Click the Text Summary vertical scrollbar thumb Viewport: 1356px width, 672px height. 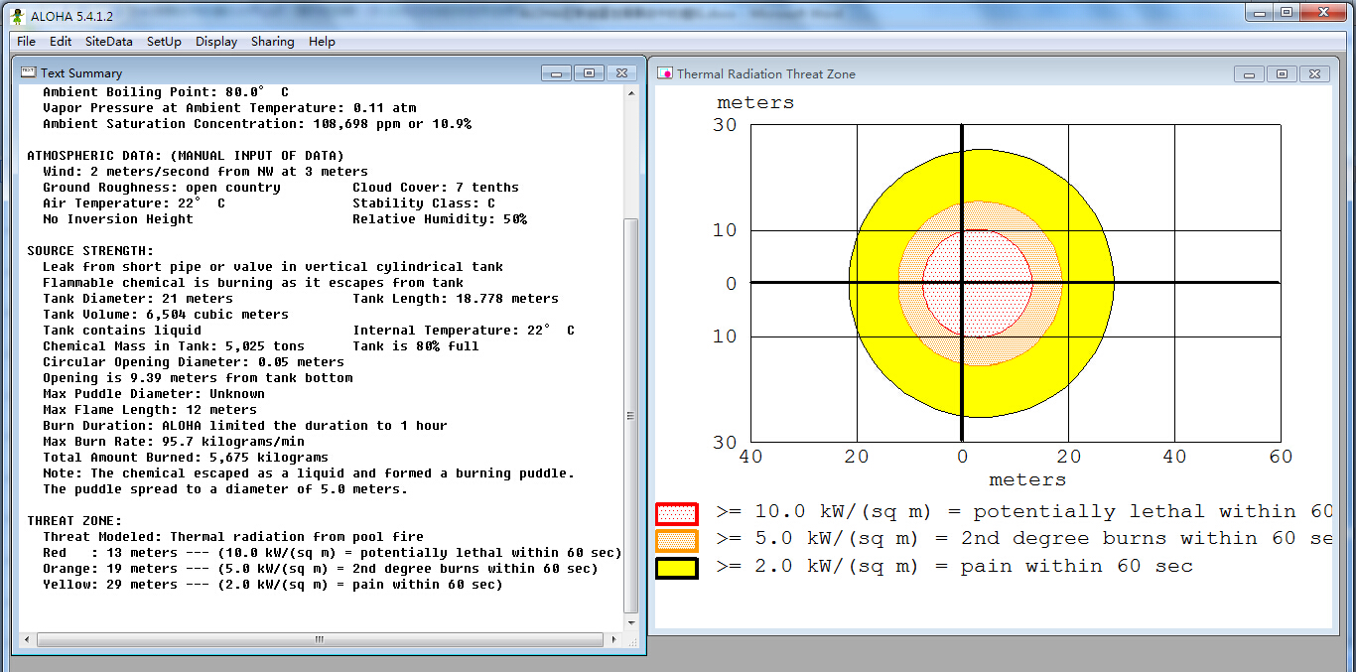pyautogui.click(x=630, y=415)
